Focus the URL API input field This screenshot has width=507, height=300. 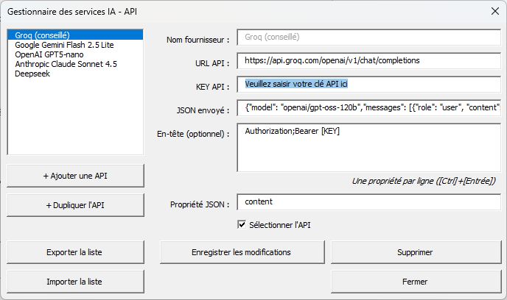(371, 60)
